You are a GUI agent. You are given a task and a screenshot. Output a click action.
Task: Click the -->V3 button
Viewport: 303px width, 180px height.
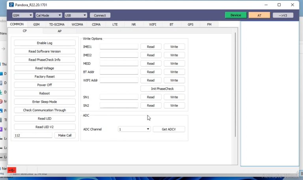pos(283,15)
